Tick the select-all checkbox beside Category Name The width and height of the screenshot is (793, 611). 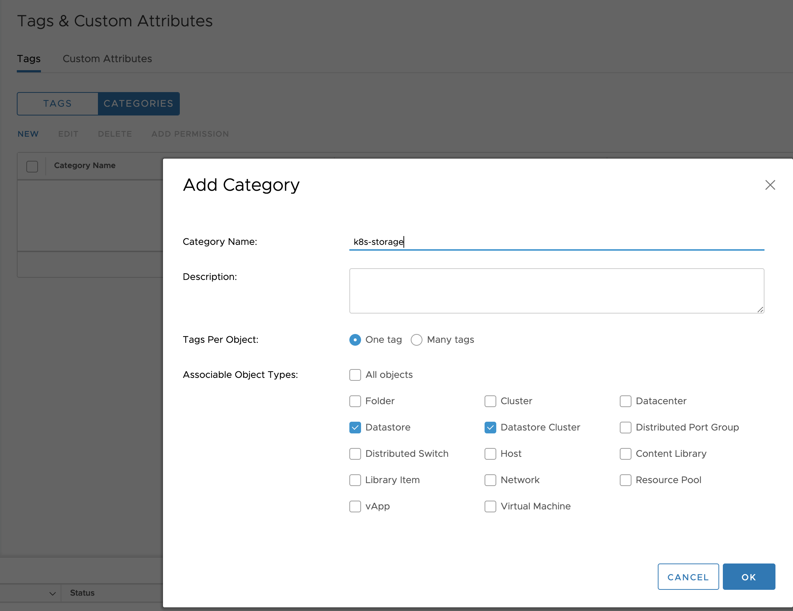point(32,167)
